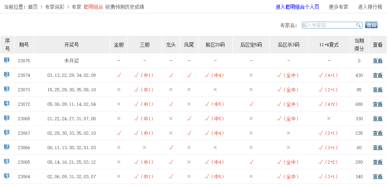The image size is (388, 187).
Task: Open 专家说彩 breadcrumb link
Action: tap(55, 7)
